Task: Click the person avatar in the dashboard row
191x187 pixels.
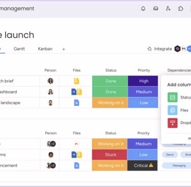Action: point(50,92)
